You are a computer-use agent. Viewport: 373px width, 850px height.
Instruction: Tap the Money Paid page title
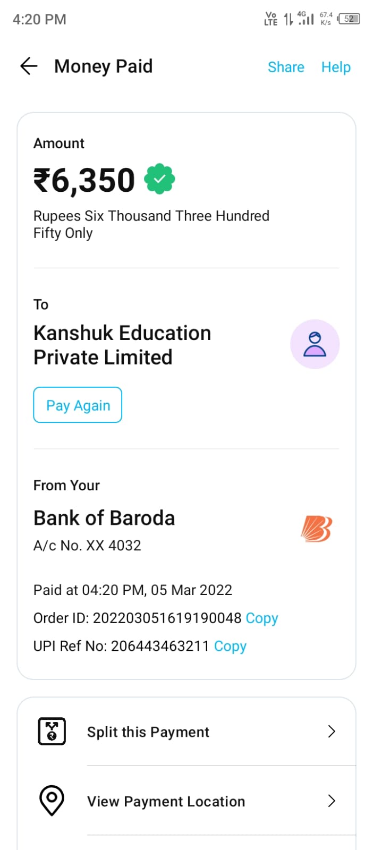click(x=104, y=66)
